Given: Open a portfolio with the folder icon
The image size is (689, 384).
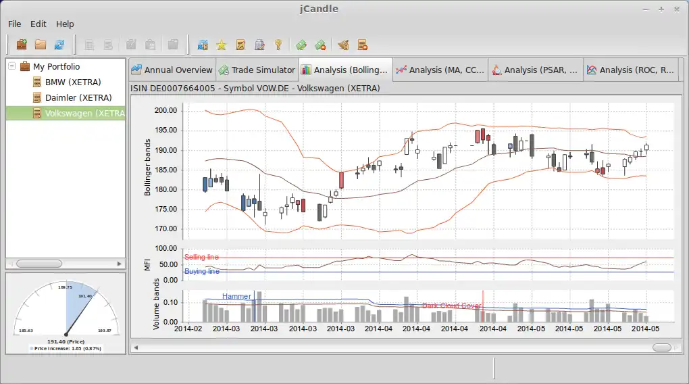Looking at the screenshot, I should tap(41, 45).
